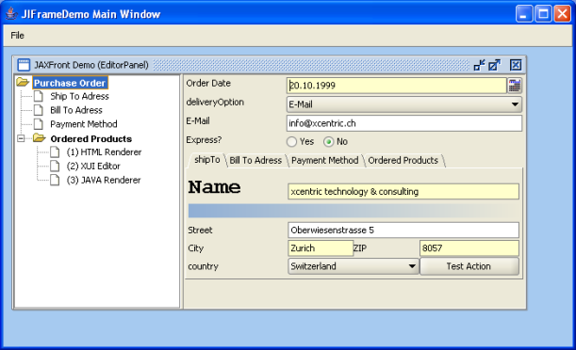Select (3) JAVA Renderer tree item

click(104, 180)
